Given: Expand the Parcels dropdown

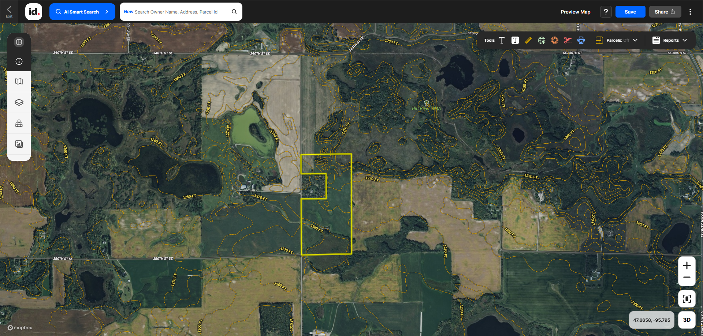Looking at the screenshot, I should pos(635,40).
